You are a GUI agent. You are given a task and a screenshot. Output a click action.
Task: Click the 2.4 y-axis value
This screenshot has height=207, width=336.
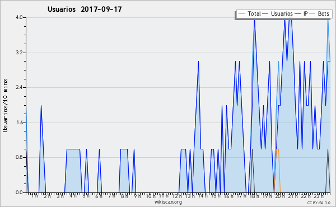(19, 87)
